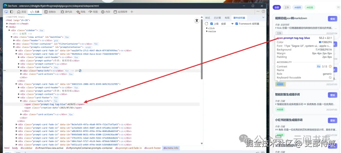341x153 pixels.
Task: Switch to the 样式 Styles pane
Action: pos(208,18)
